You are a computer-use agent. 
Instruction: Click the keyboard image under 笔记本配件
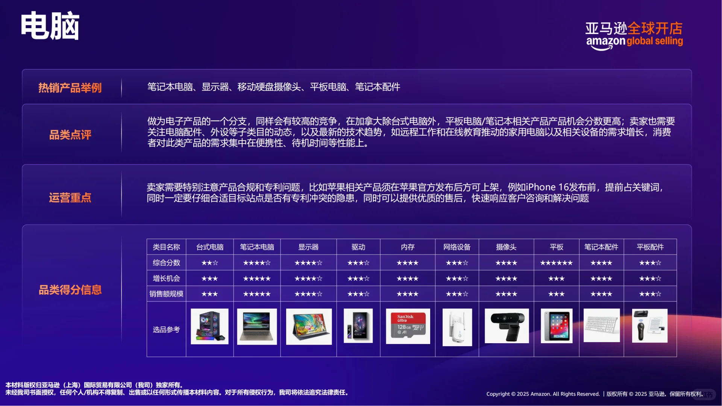(601, 326)
